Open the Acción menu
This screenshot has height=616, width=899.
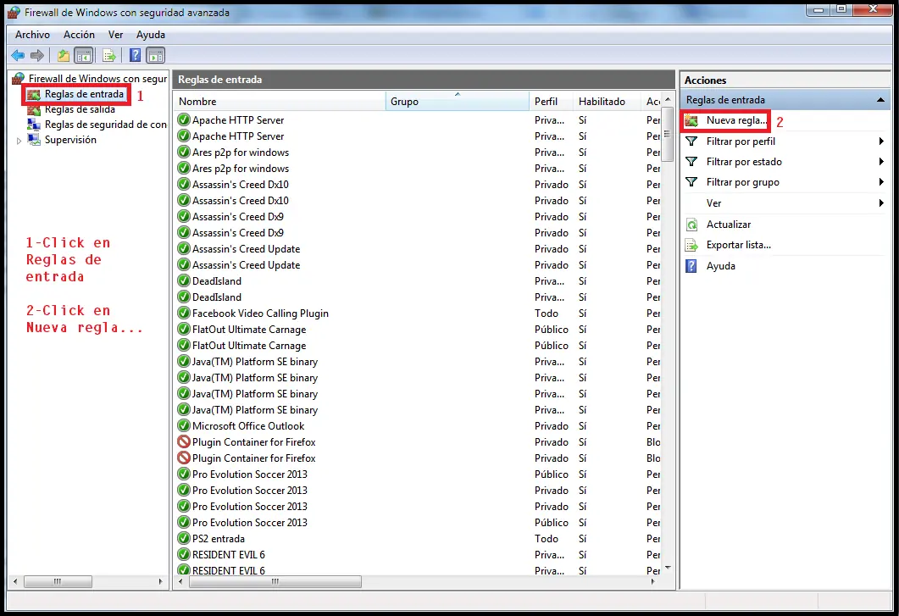click(79, 35)
